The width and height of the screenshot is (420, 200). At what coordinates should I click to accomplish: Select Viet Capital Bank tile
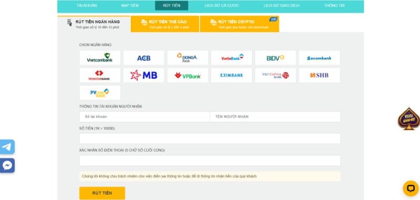coord(275,75)
